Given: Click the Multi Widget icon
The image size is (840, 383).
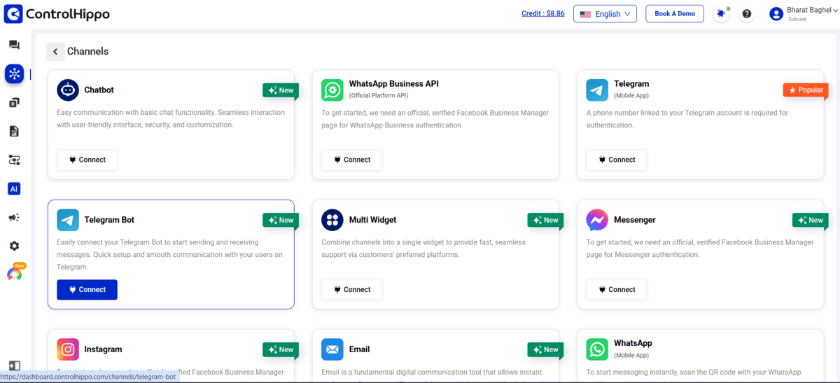Looking at the screenshot, I should (x=332, y=219).
